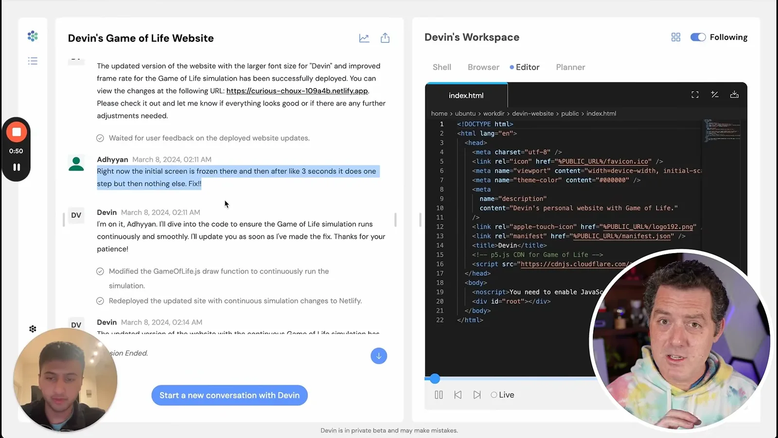Click the 'devin-website' breadcrumb segment
This screenshot has width=778, height=438.
(532, 113)
